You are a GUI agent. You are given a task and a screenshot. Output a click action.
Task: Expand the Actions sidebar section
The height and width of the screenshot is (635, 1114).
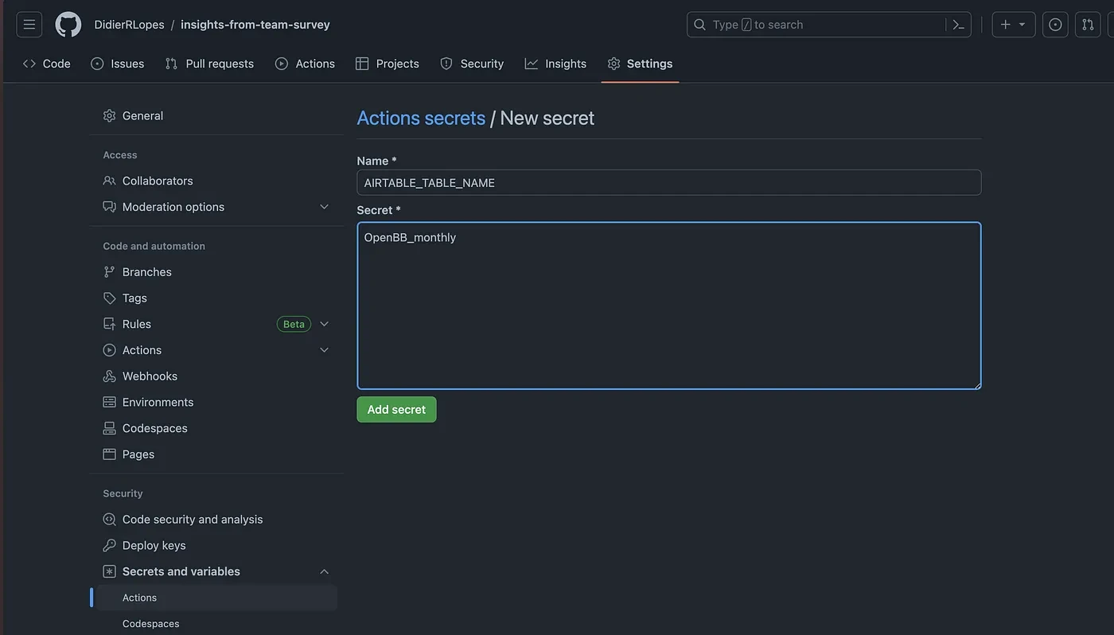pos(324,350)
